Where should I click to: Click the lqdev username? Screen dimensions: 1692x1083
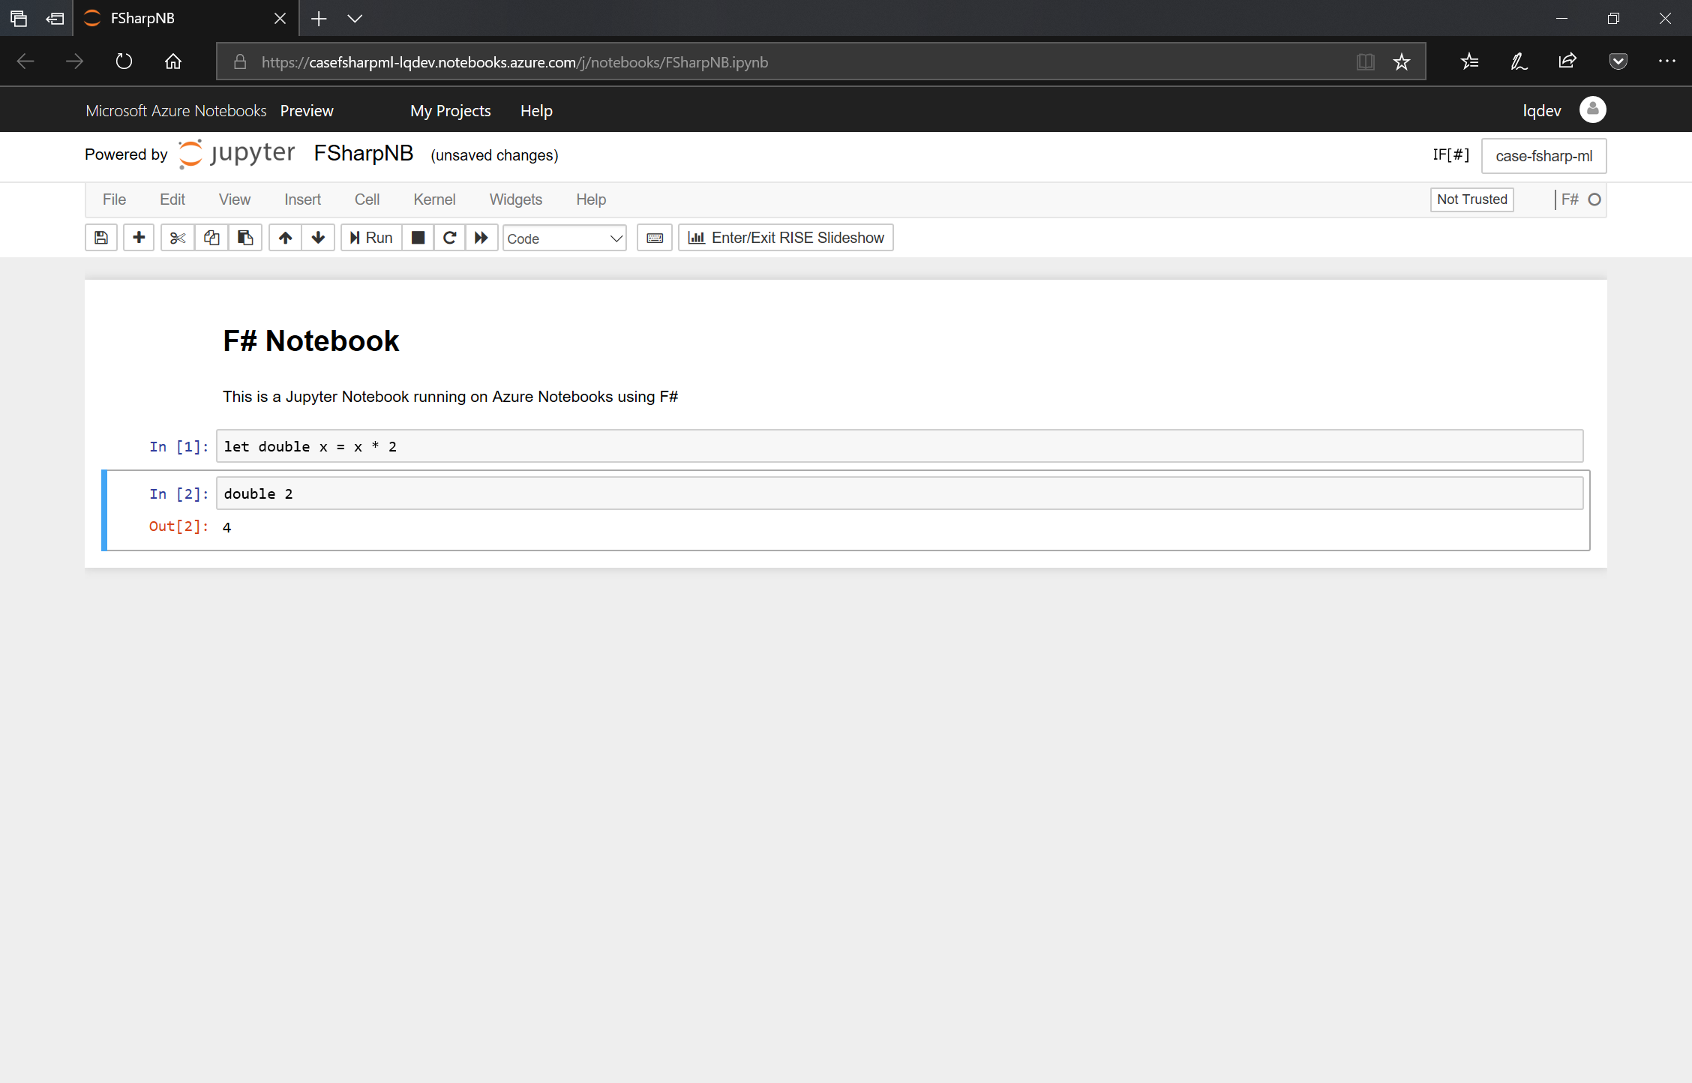point(1541,111)
